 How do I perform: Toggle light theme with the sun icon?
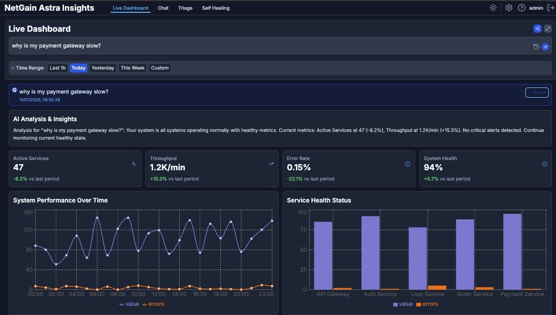click(x=493, y=8)
